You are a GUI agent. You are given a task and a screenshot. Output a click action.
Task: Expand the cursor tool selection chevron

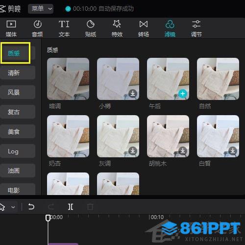[13, 207]
